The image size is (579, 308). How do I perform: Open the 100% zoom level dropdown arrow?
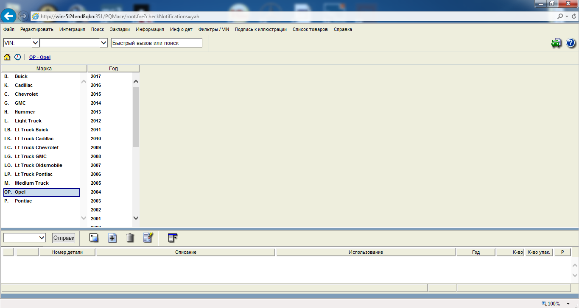coord(568,304)
